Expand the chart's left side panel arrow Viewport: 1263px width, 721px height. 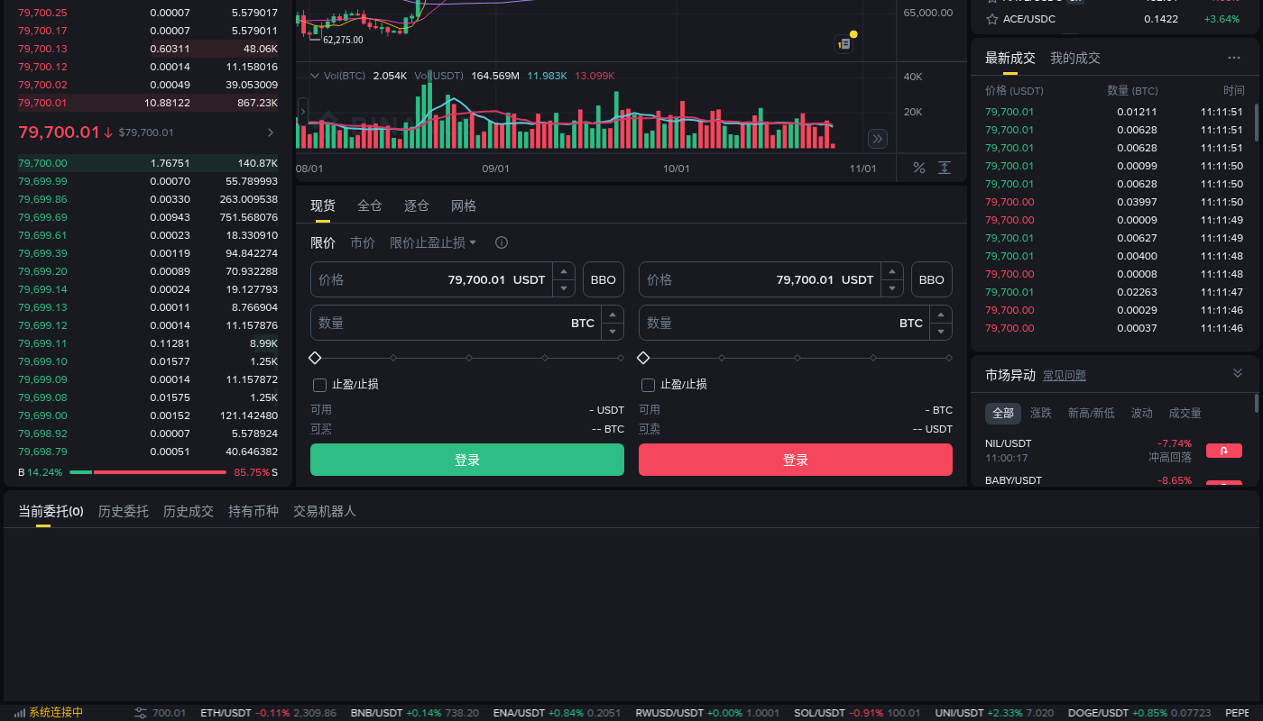(302, 112)
